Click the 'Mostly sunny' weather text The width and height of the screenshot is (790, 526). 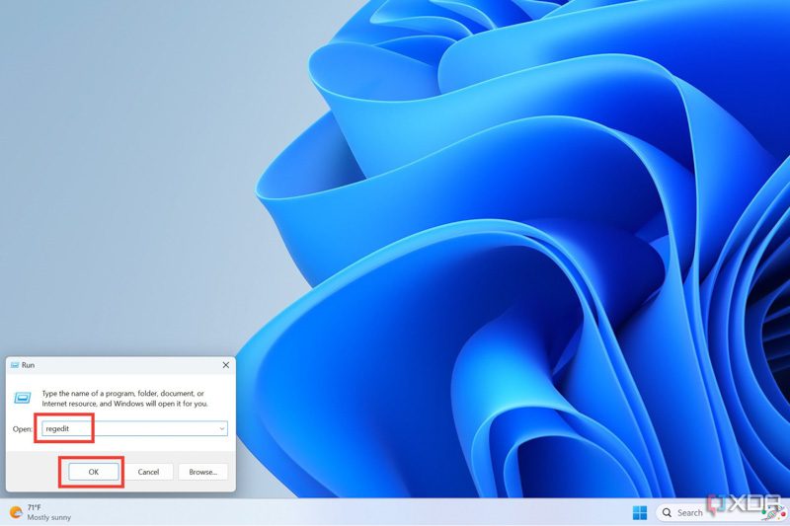pos(48,517)
